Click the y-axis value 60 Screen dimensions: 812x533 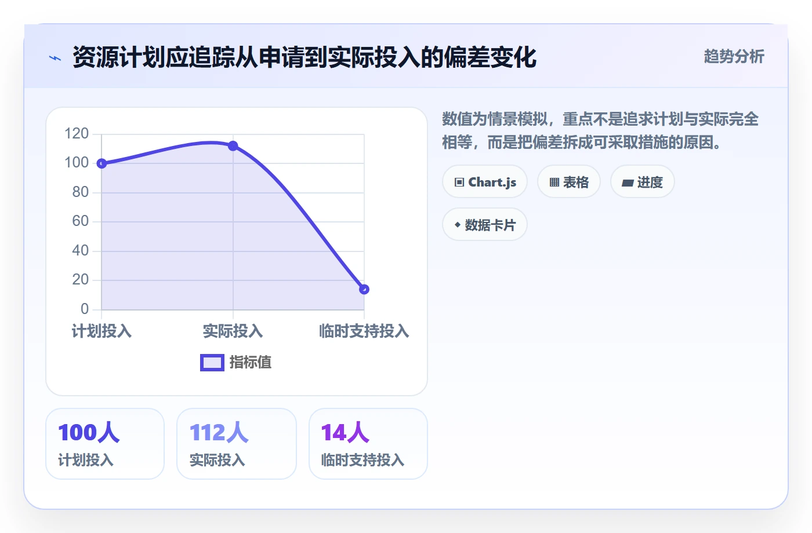point(81,221)
